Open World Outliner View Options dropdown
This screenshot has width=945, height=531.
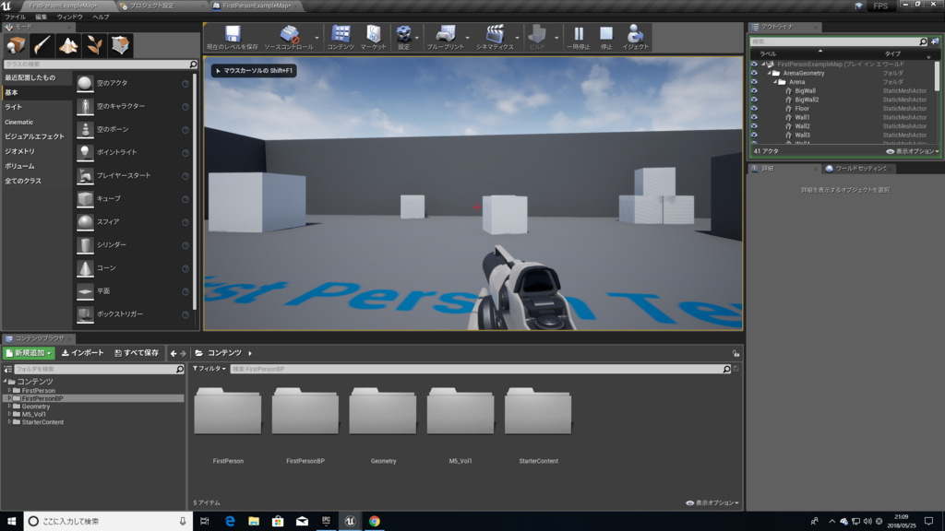[913, 151]
